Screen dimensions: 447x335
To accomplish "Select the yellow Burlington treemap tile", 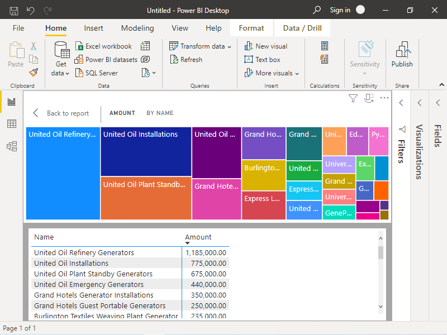I will (264, 175).
